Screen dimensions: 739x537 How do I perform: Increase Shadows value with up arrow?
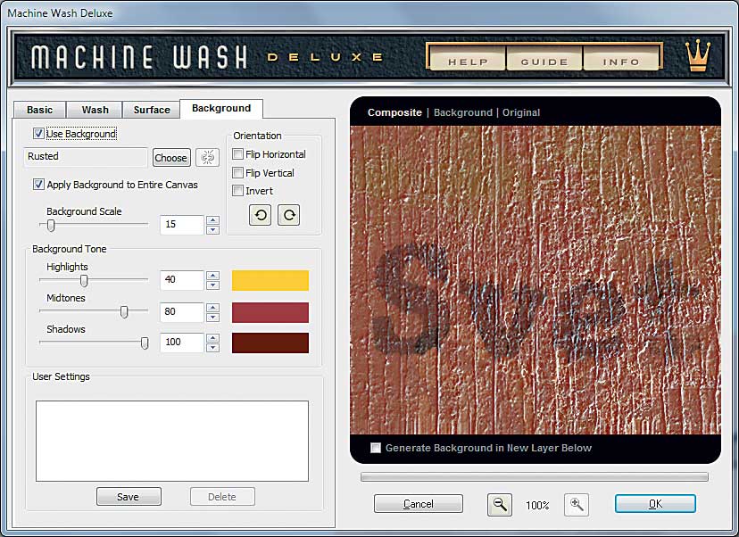pos(213,338)
